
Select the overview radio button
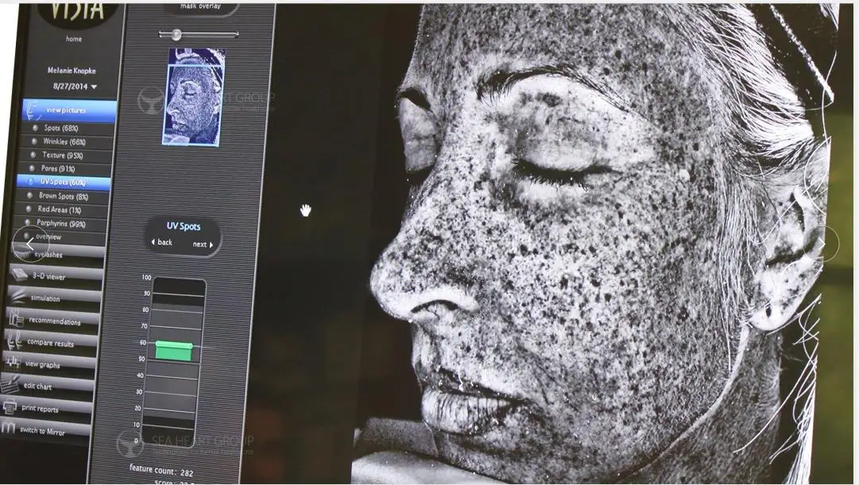(x=26, y=236)
